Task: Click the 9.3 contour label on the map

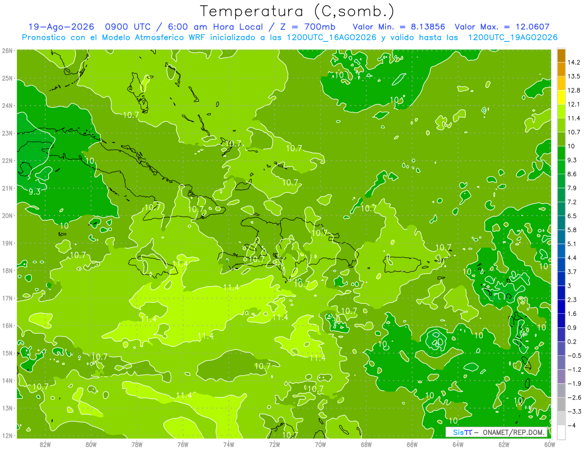Action: coord(35,192)
